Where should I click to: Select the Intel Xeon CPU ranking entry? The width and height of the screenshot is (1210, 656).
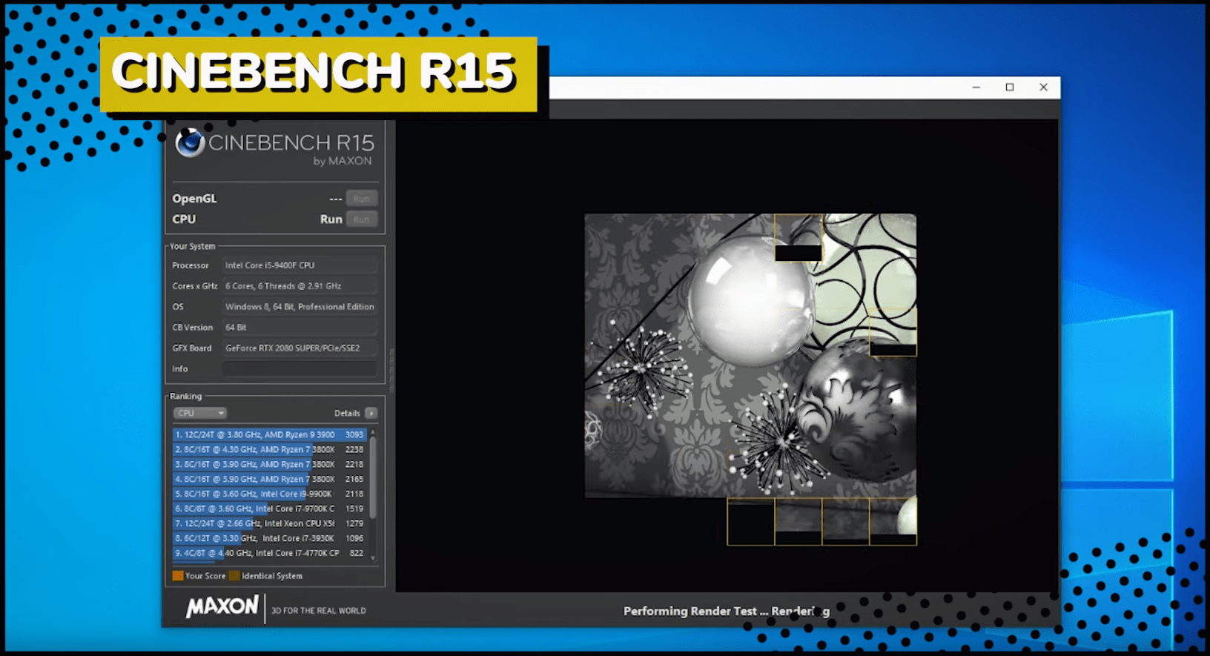click(x=270, y=524)
